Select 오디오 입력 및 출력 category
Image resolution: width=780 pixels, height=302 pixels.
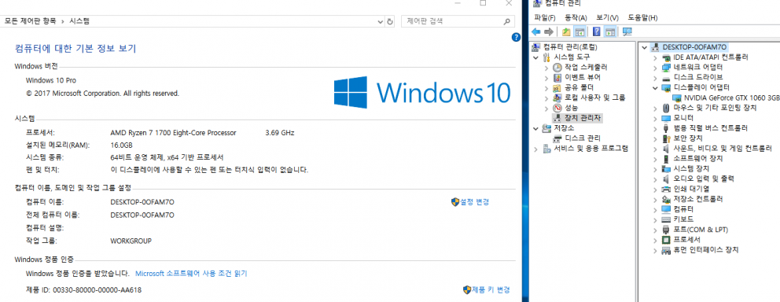704,179
